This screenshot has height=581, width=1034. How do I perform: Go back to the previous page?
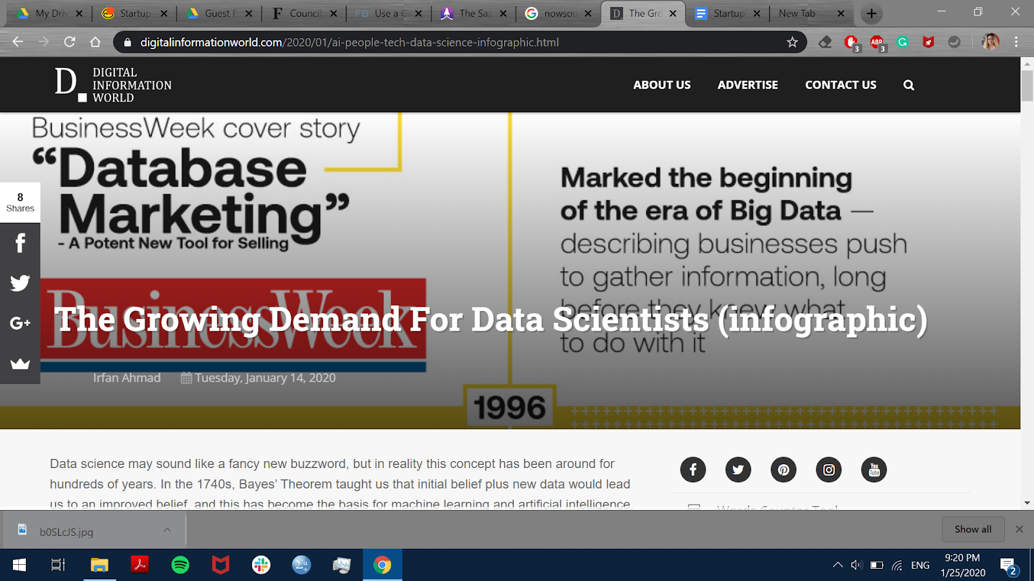[x=17, y=42]
